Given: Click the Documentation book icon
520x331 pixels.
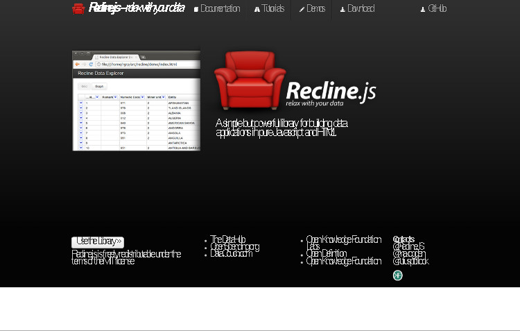Looking at the screenshot, I should pos(196,10).
